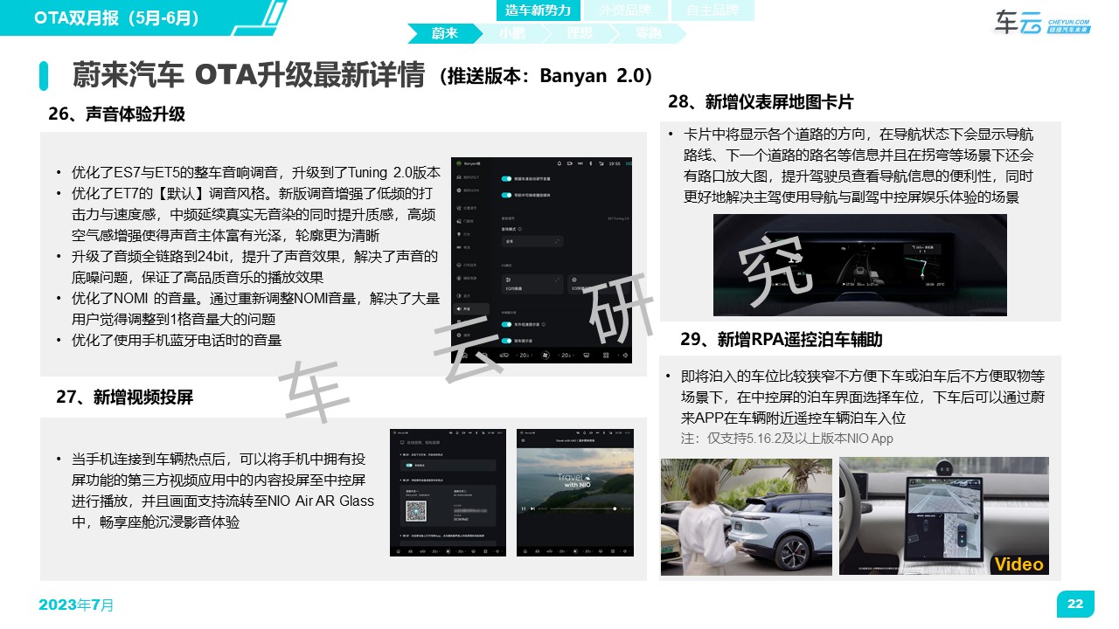
Task: Toggle 根据车速自动调节音量 switch
Action: coord(505,180)
